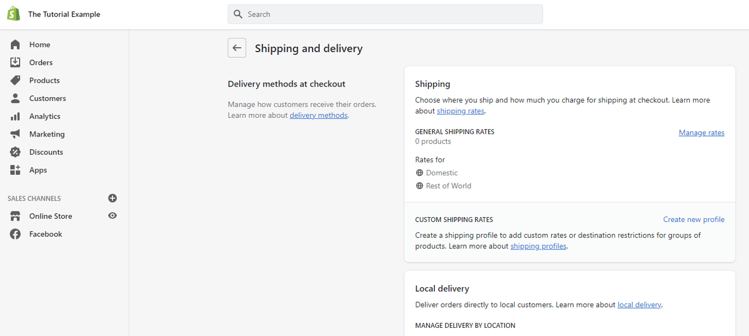Select the Home house icon
This screenshot has width=749, height=336.
coord(15,44)
